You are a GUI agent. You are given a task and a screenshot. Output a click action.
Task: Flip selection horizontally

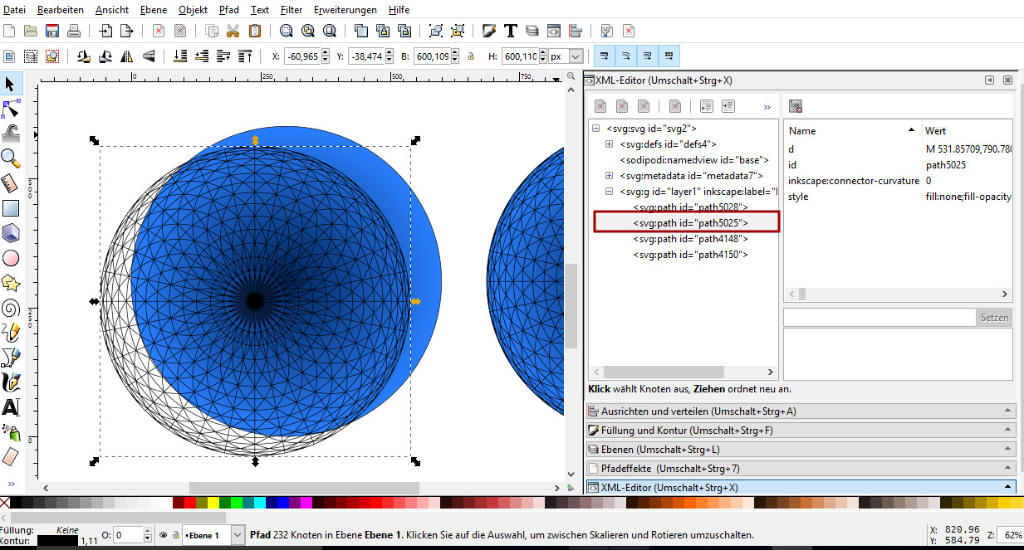(x=126, y=57)
